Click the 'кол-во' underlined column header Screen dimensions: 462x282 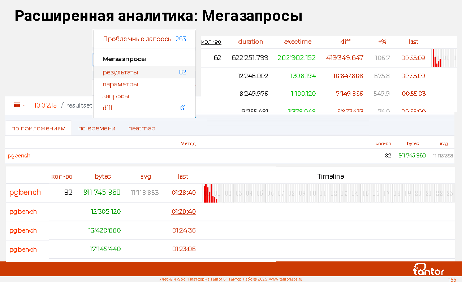tap(211, 42)
